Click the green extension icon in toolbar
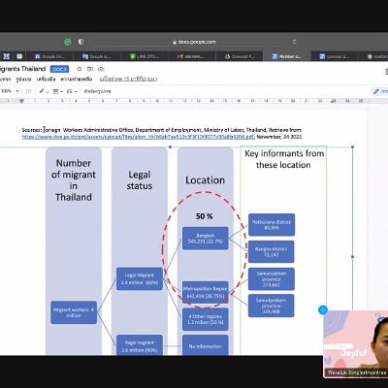The width and height of the screenshot is (388, 388). pyautogui.click(x=68, y=42)
